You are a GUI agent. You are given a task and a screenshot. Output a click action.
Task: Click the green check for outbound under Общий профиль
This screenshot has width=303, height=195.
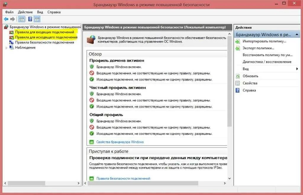click(x=92, y=133)
